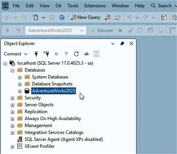Click the Search box in the menu bar
This screenshot has height=154, width=177.
point(164,6)
